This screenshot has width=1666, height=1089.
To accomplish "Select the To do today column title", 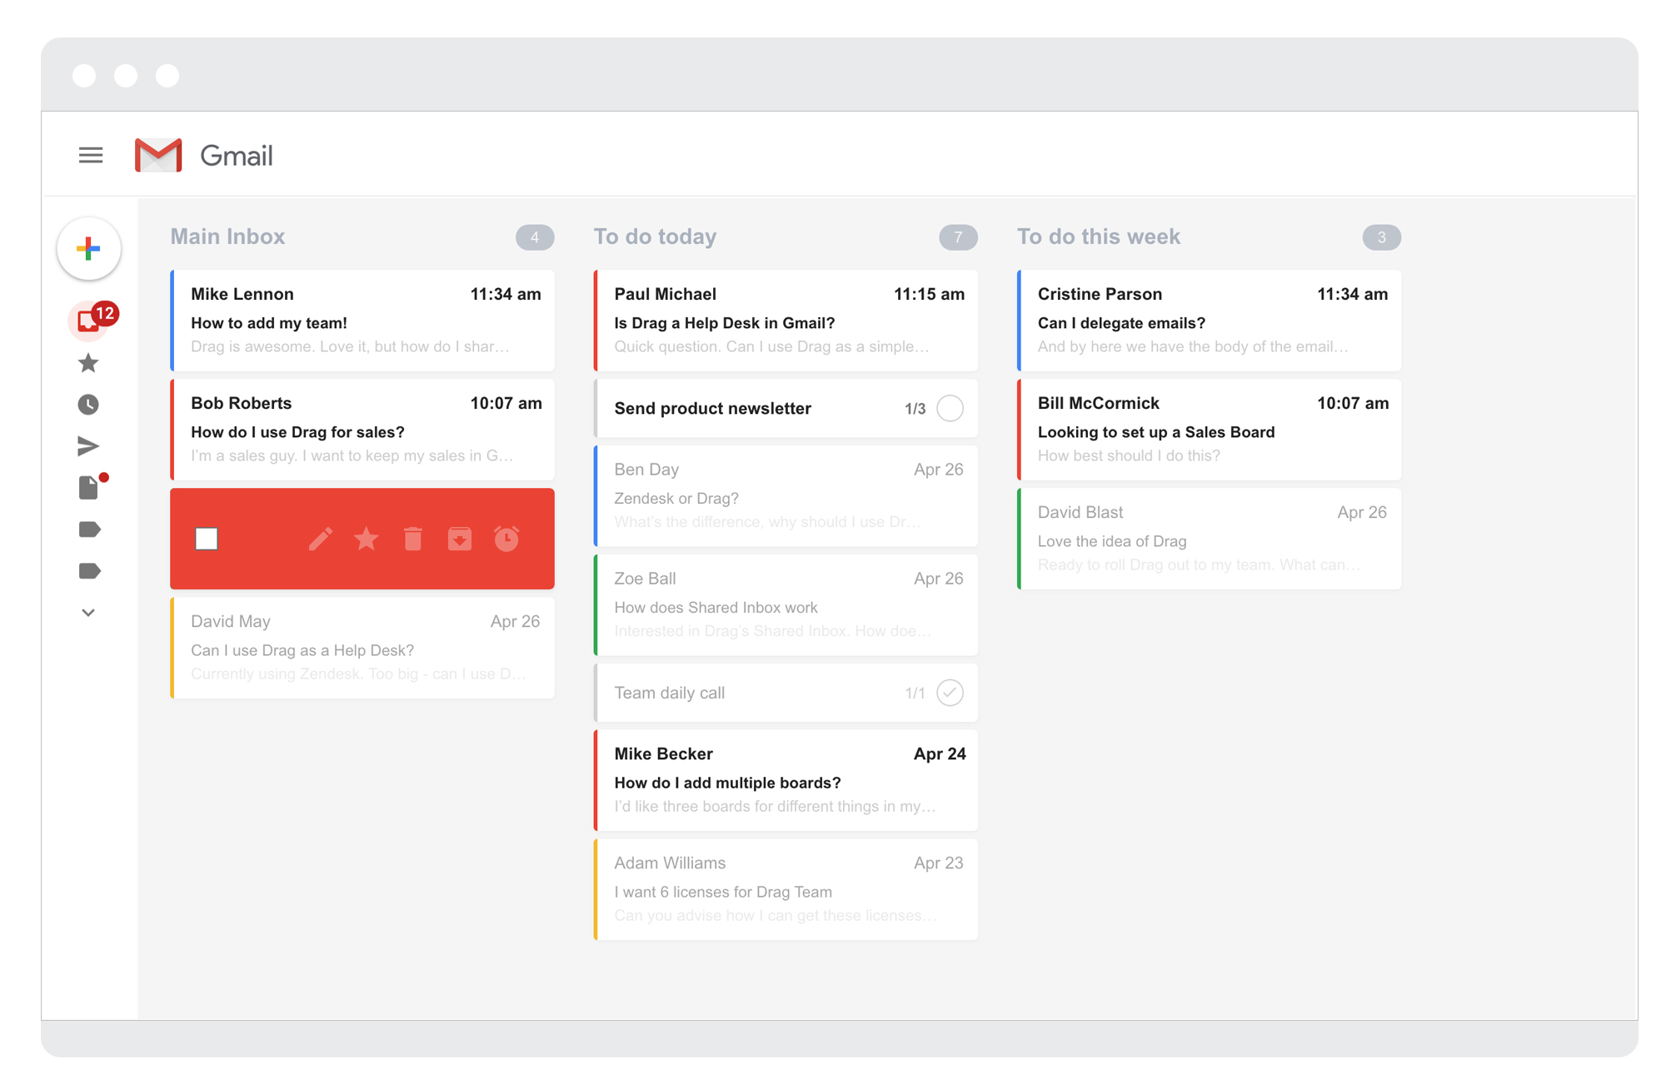I will point(655,236).
